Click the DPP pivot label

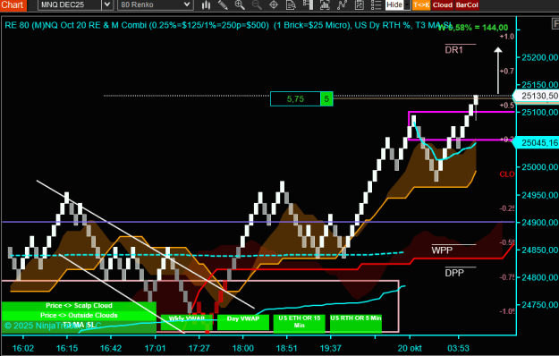pos(454,273)
